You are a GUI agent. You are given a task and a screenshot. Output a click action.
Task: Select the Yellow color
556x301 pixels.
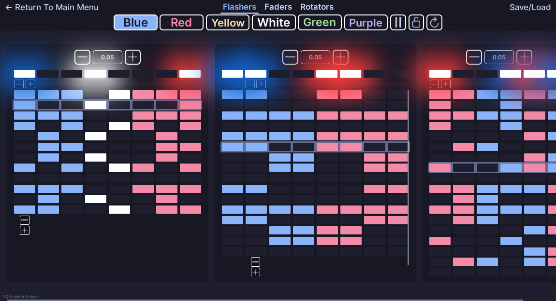(x=228, y=23)
